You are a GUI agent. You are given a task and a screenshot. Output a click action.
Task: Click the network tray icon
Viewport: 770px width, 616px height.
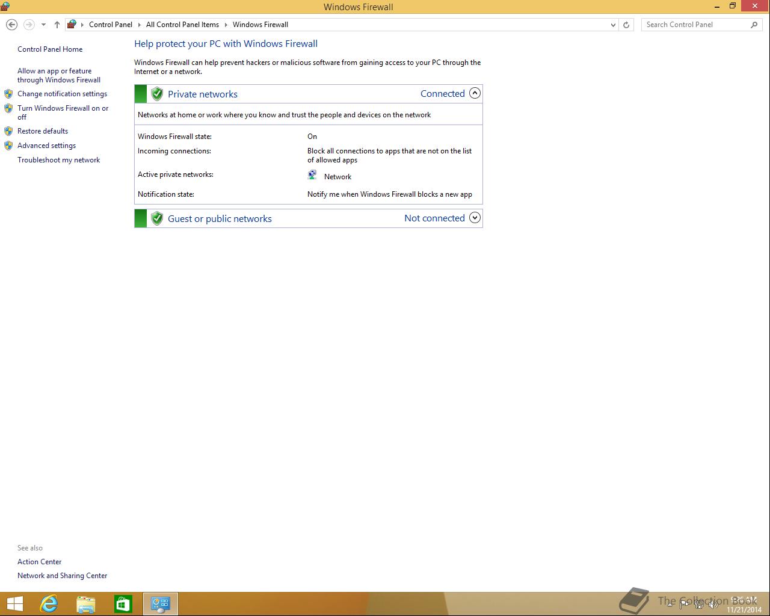699,605
